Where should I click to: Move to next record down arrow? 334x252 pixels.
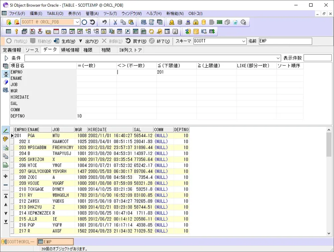(x=6, y=213)
